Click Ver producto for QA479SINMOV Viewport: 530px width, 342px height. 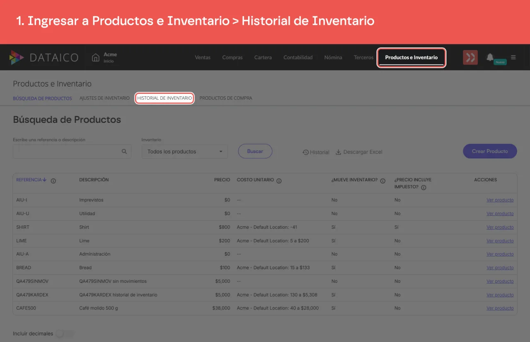(x=500, y=282)
